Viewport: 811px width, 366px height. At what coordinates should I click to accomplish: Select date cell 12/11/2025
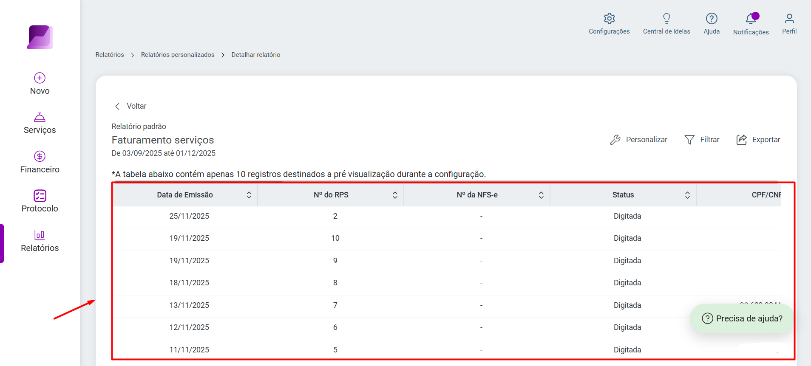[189, 327]
